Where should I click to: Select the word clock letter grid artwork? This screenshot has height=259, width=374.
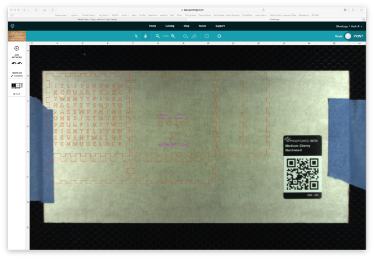(x=88, y=115)
